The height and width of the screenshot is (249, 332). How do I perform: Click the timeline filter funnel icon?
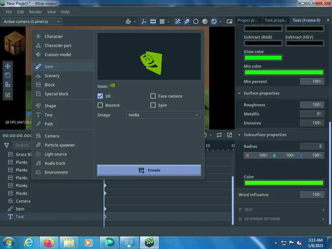[x=6, y=145]
